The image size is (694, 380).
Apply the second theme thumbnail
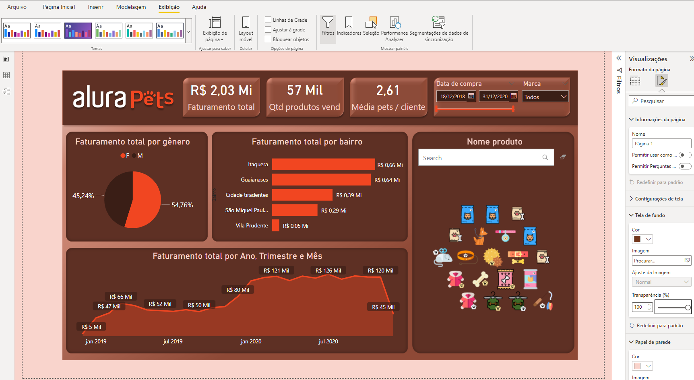coord(48,31)
